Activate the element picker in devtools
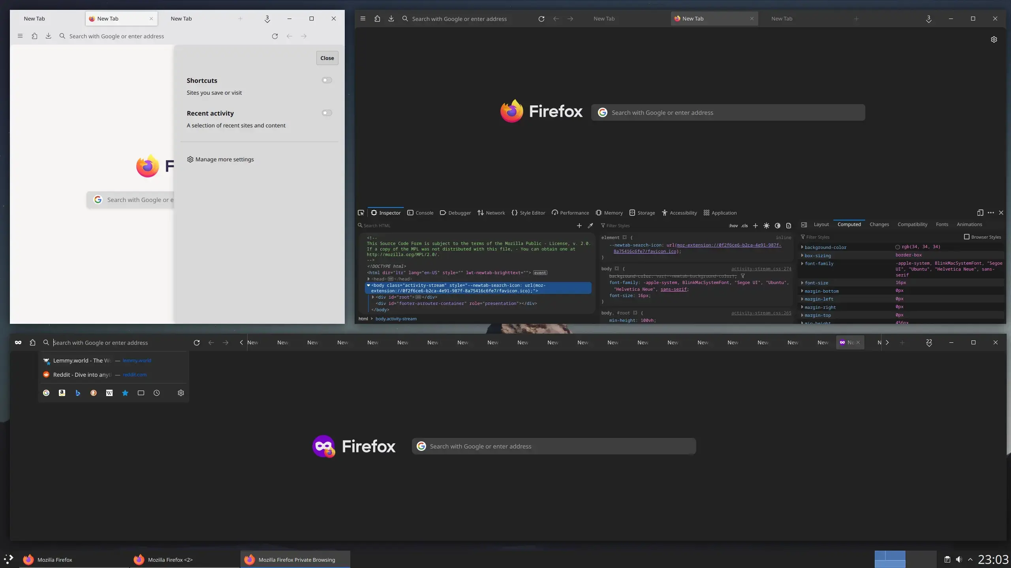This screenshot has height=568, width=1011. 361,213
